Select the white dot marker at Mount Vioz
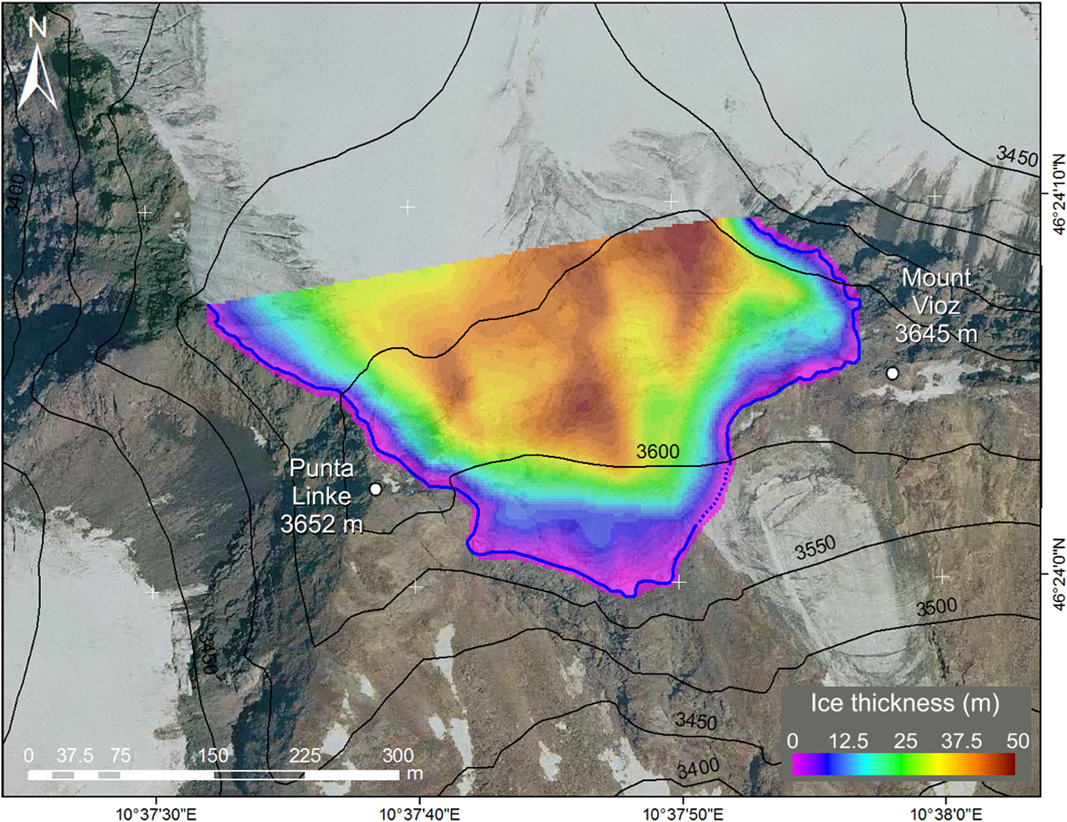 pos(892,373)
